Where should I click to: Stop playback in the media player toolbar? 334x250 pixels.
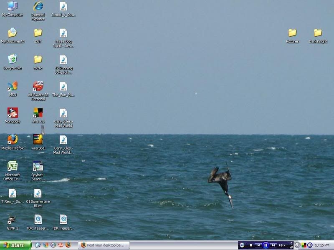click(x=251, y=245)
